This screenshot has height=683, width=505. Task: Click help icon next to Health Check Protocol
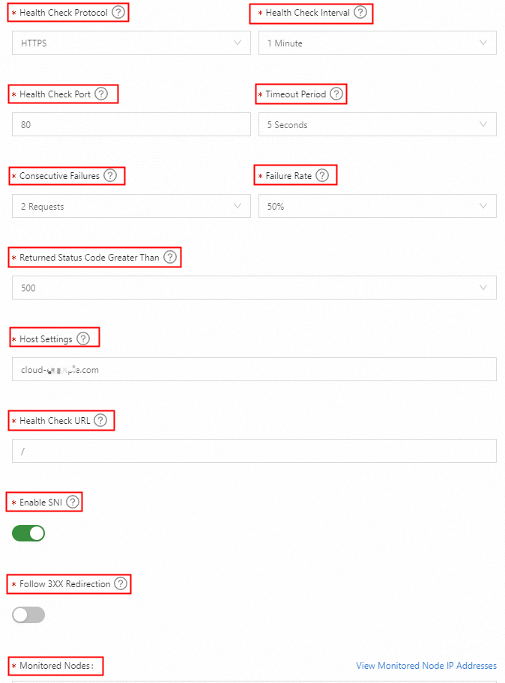click(118, 12)
